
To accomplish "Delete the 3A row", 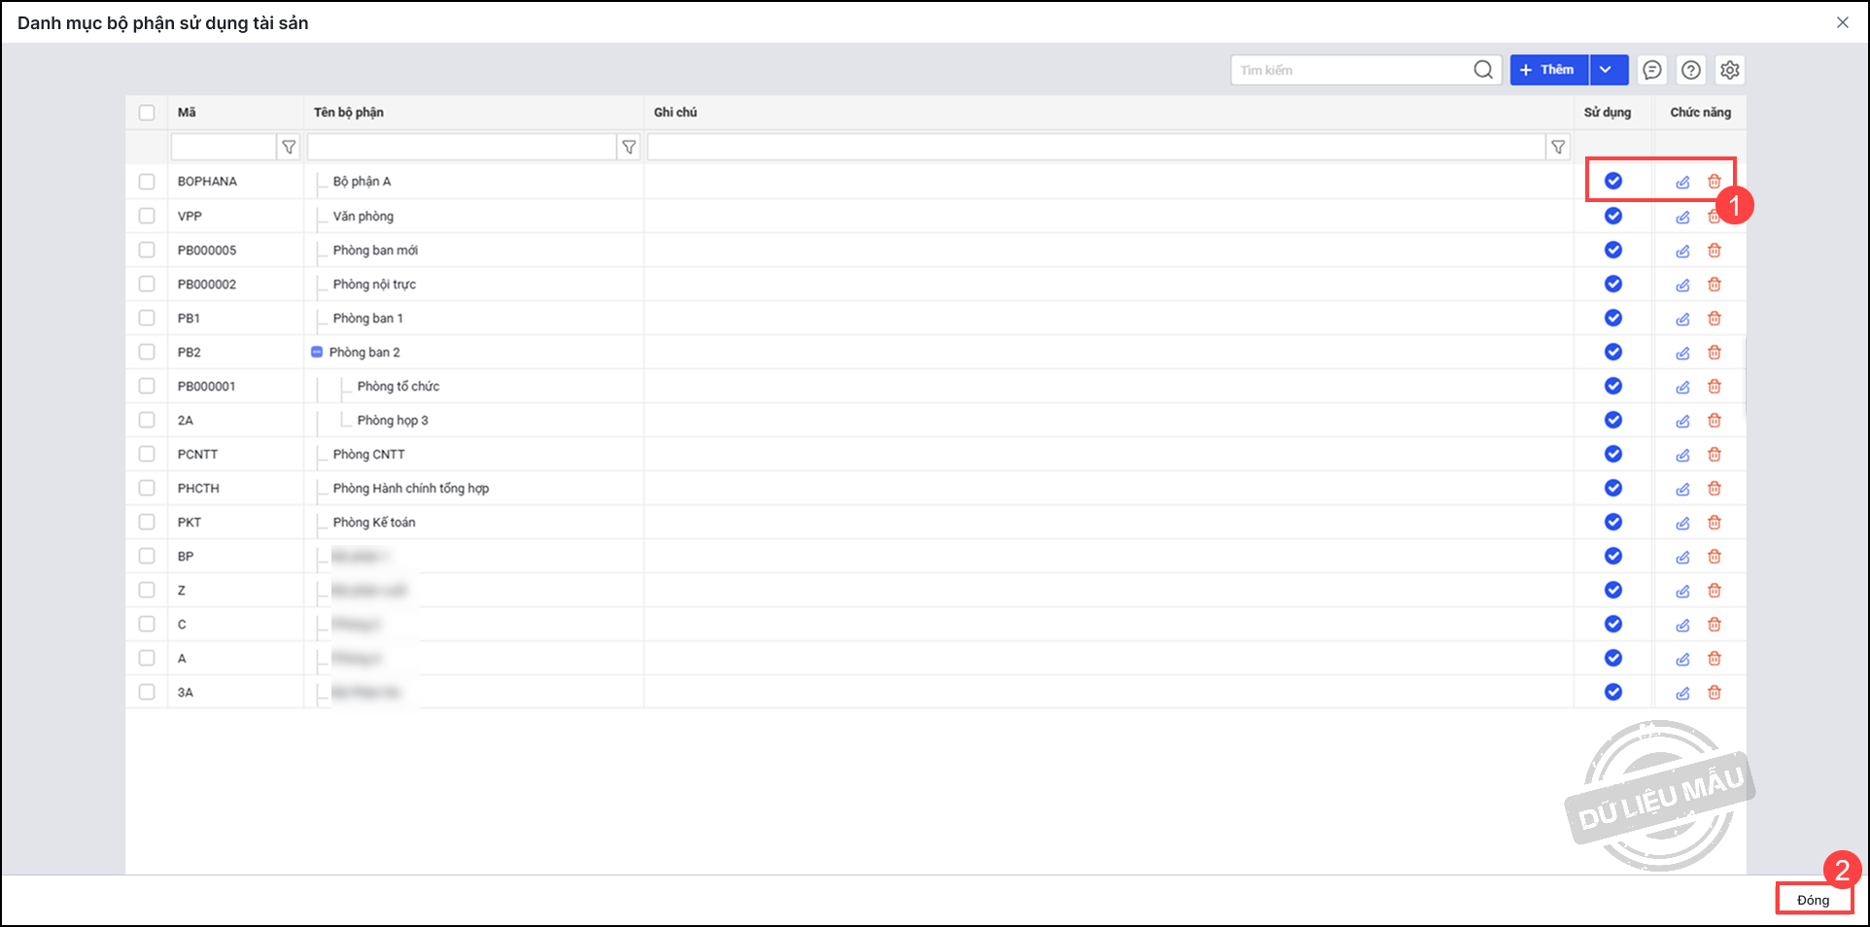I will pos(1714,693).
